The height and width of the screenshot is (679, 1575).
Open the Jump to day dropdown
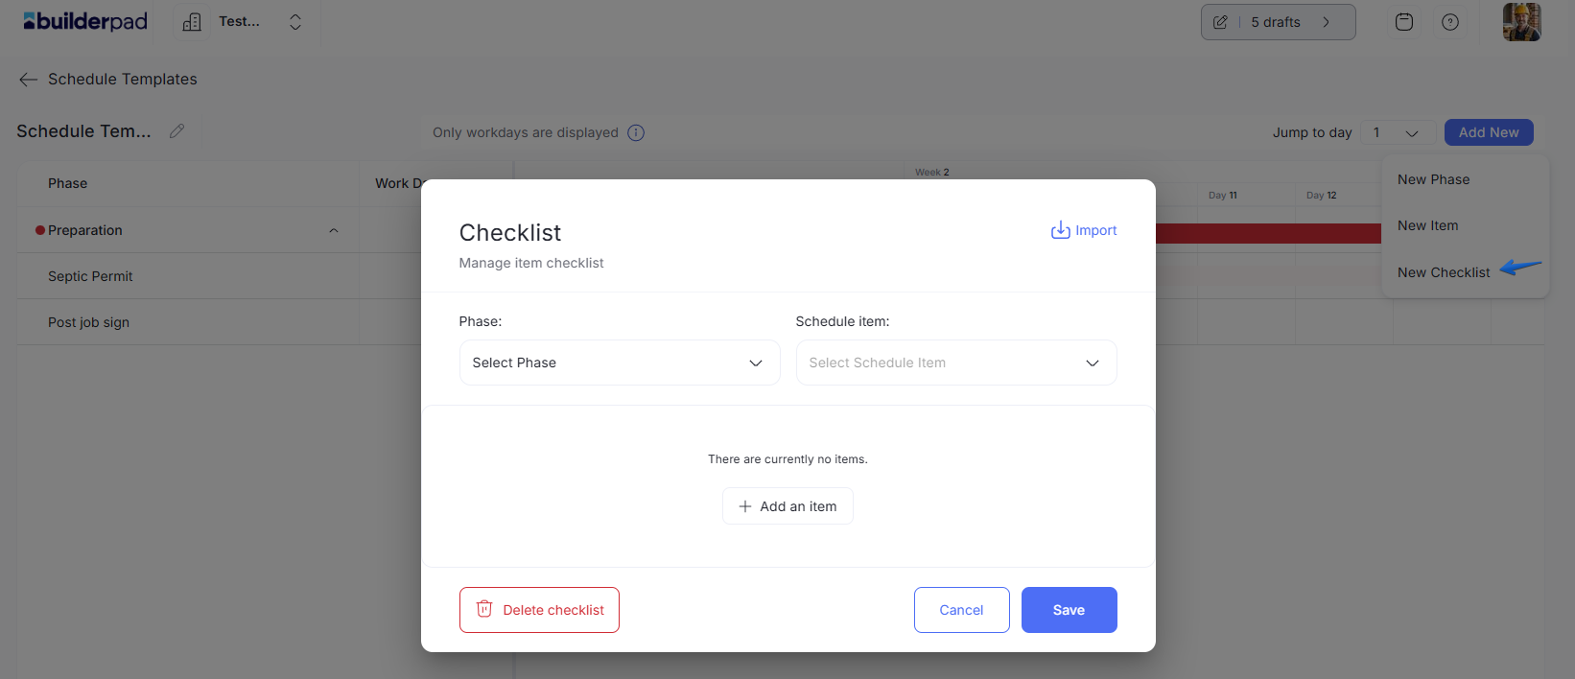click(x=1398, y=132)
